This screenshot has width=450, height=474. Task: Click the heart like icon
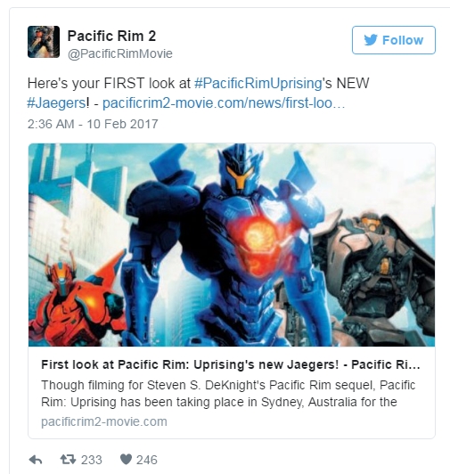(x=126, y=460)
